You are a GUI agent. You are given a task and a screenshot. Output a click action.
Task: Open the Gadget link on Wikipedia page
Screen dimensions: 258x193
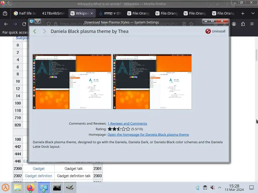39,169
